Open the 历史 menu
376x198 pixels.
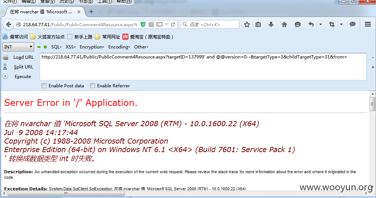[67, 1]
